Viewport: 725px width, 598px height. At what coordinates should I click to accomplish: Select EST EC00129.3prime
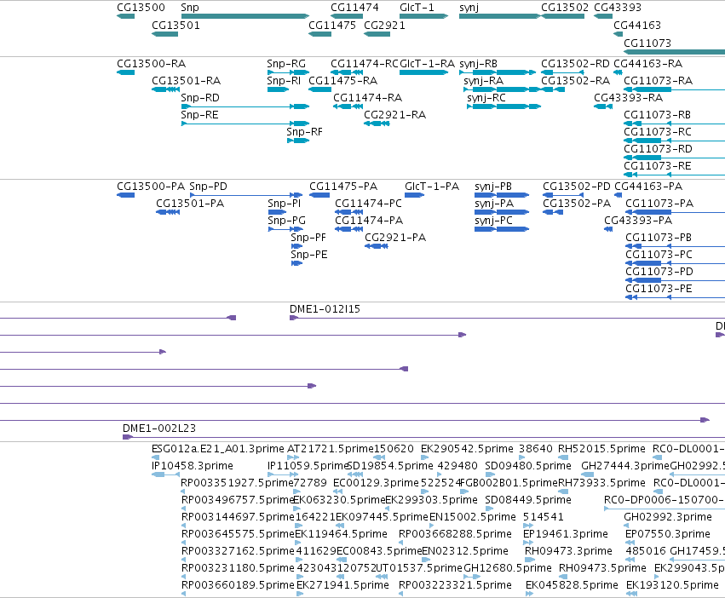click(x=337, y=492)
